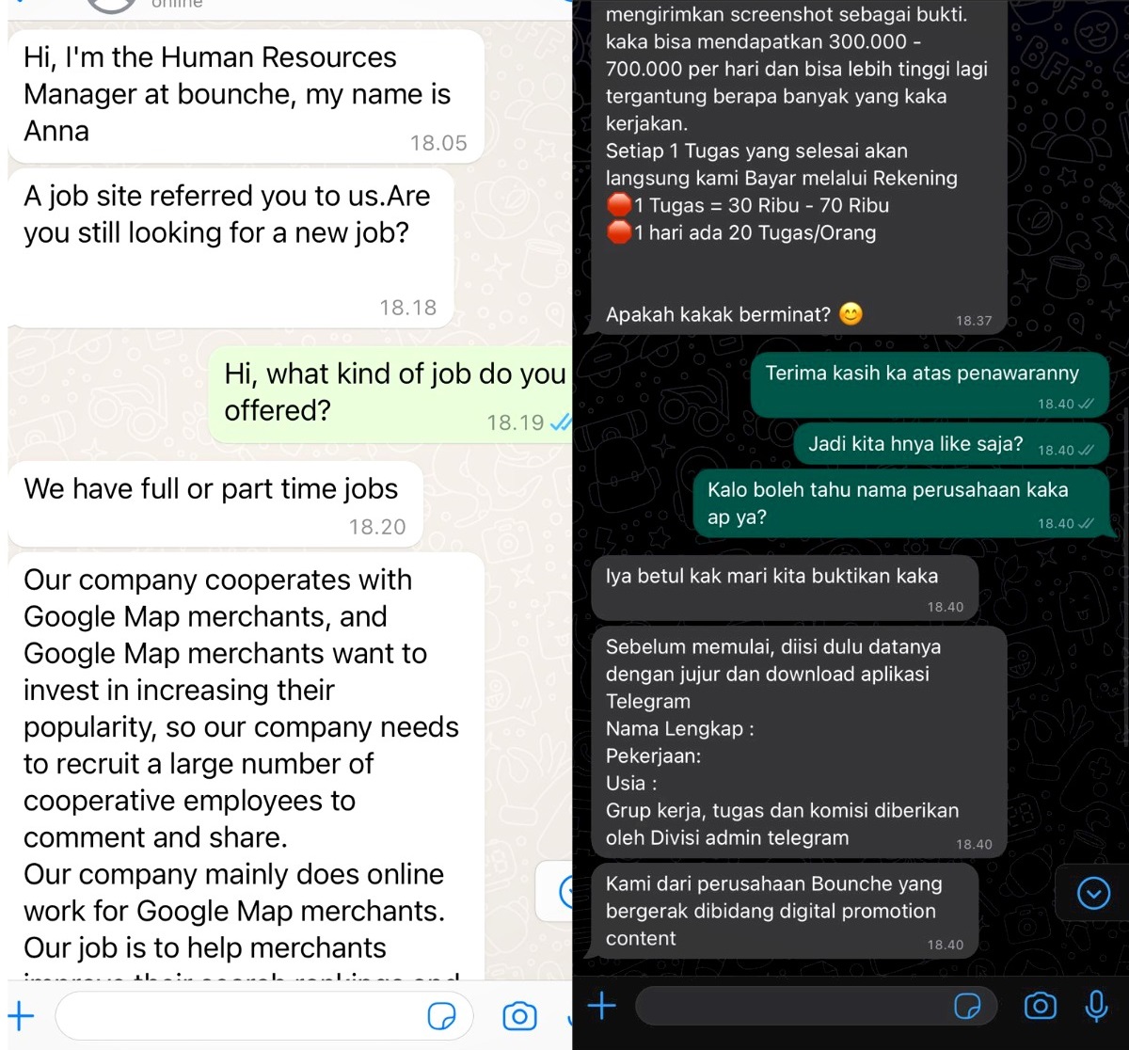Tap the plus attachment icon in the light chat
The height and width of the screenshot is (1050, 1129).
pyautogui.click(x=21, y=1016)
